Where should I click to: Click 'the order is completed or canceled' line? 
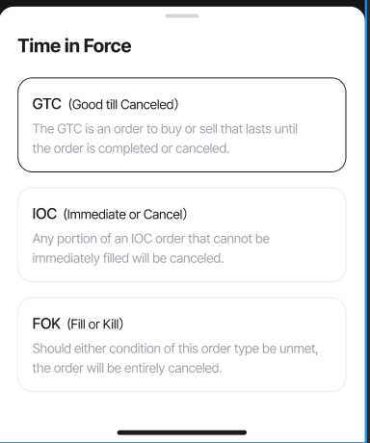[131, 148]
